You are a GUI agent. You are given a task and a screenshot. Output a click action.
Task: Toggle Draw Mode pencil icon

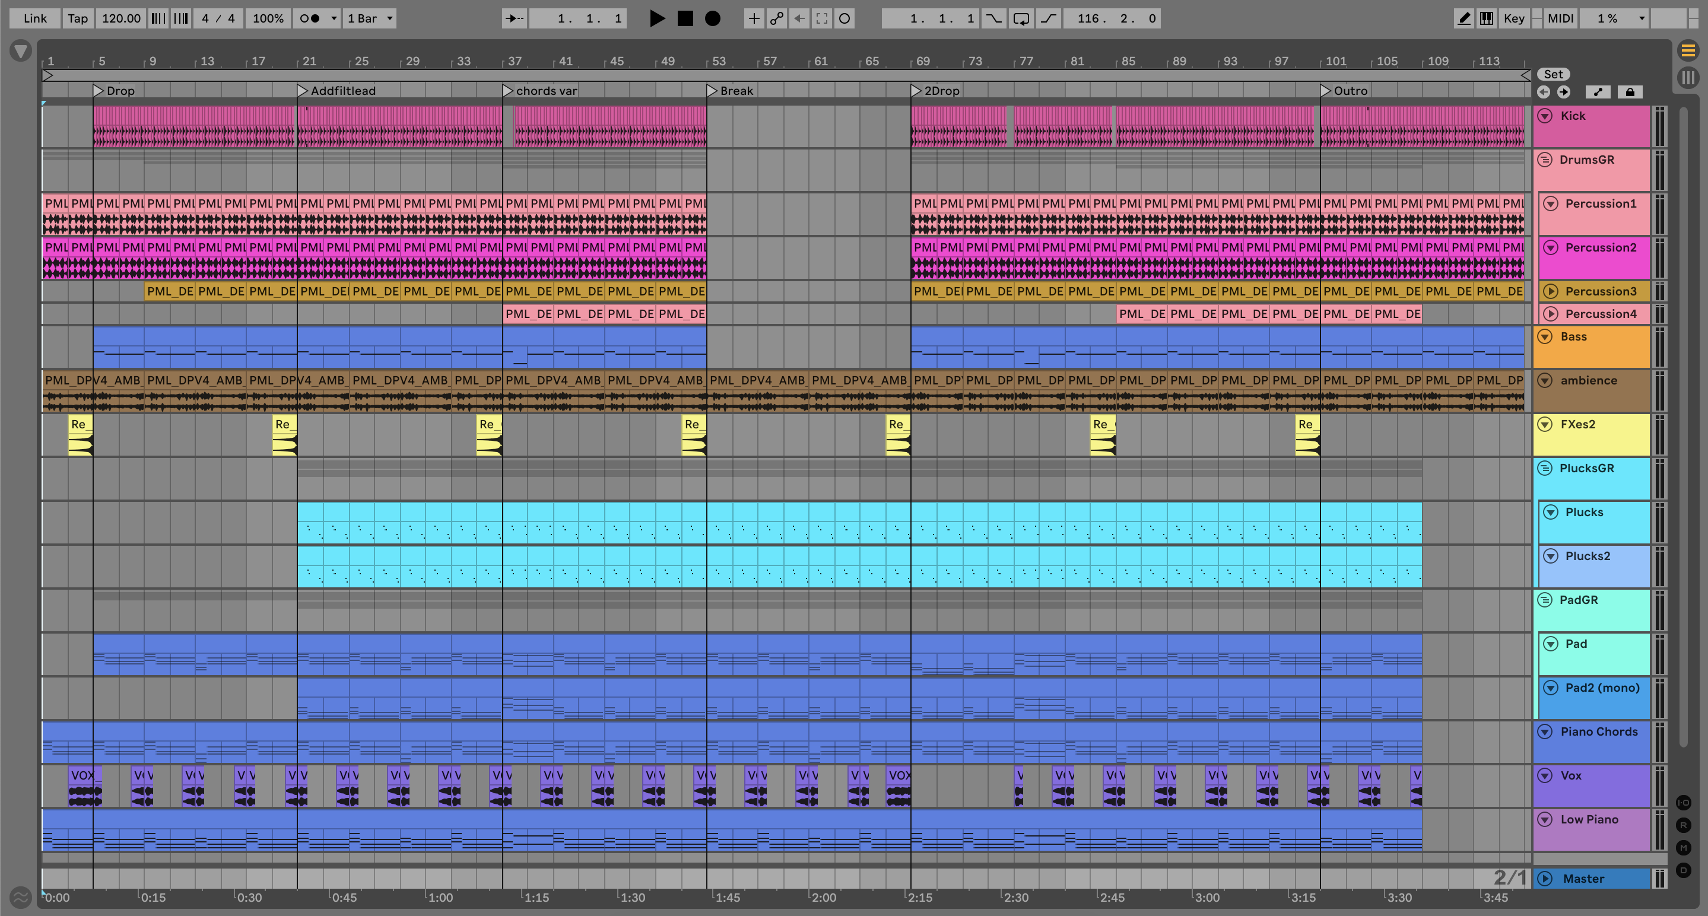click(1463, 18)
